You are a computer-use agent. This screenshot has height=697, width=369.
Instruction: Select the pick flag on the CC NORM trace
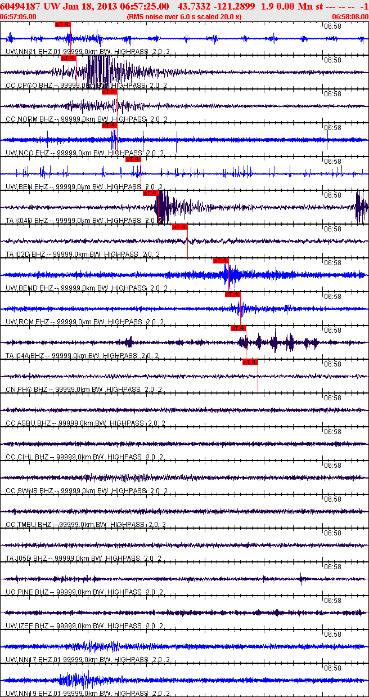tap(109, 92)
